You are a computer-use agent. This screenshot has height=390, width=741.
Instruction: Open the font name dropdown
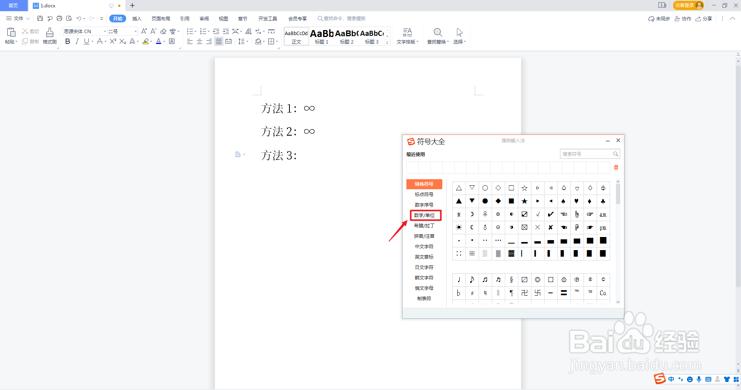click(105, 31)
